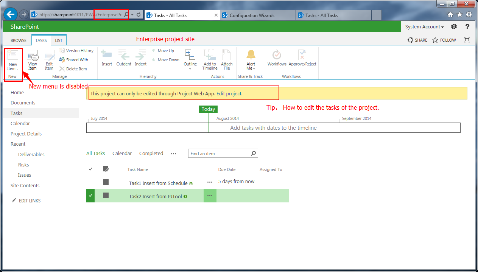Open the settings gear menu
Viewport: 478px width, 272px height.
click(454, 27)
